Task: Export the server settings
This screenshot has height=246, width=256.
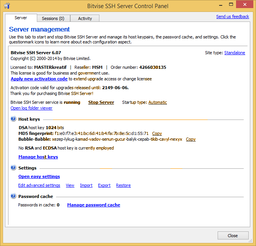Action: pyautogui.click(x=104, y=185)
